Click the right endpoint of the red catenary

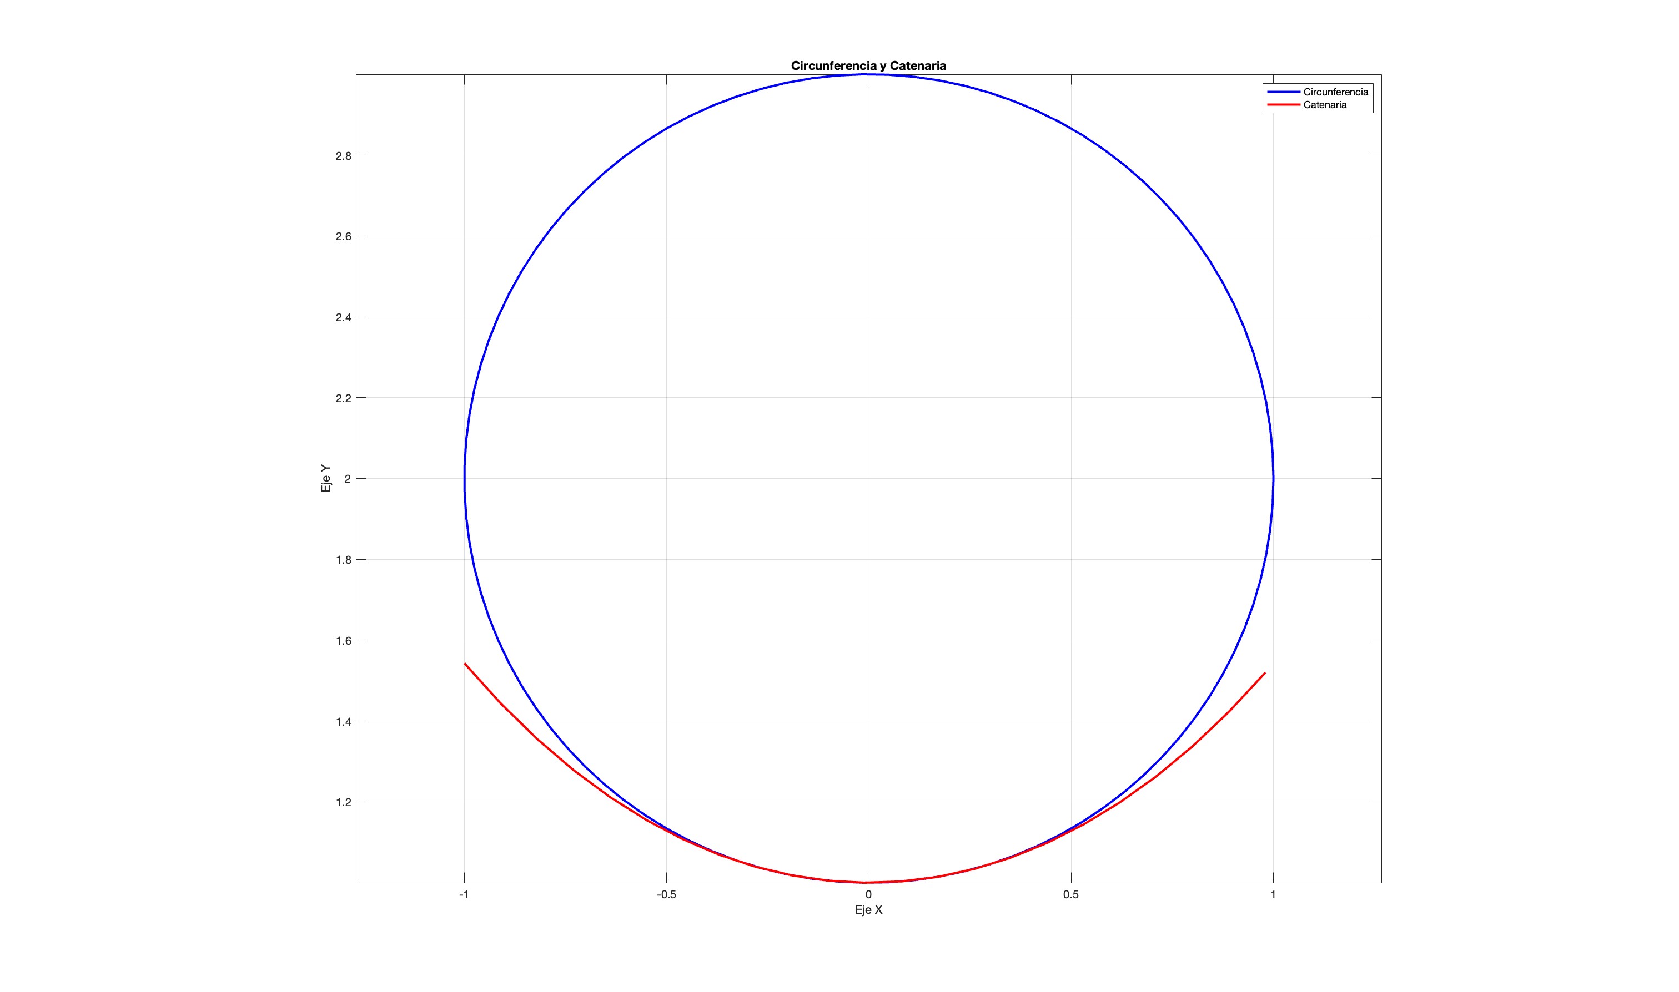[x=1264, y=673]
